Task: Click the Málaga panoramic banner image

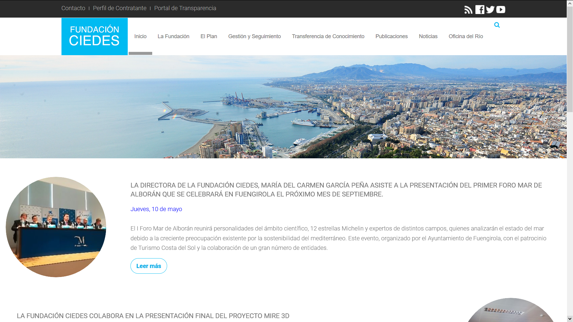Action: (x=283, y=107)
